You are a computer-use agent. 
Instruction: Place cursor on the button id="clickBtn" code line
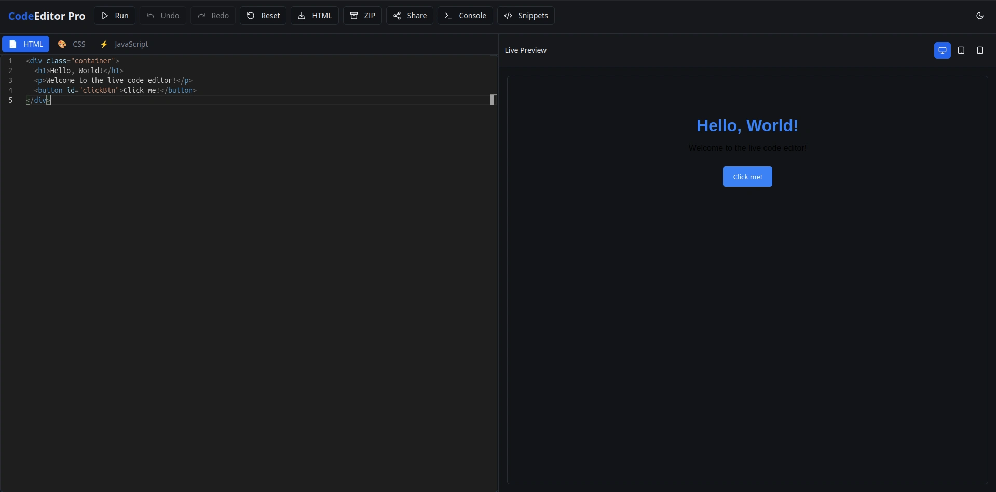[115, 90]
